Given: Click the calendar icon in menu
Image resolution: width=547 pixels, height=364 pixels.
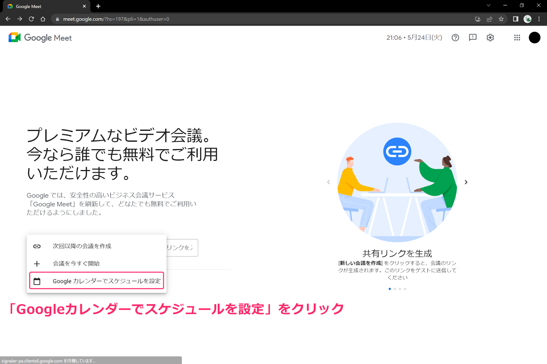Looking at the screenshot, I should [x=37, y=281].
